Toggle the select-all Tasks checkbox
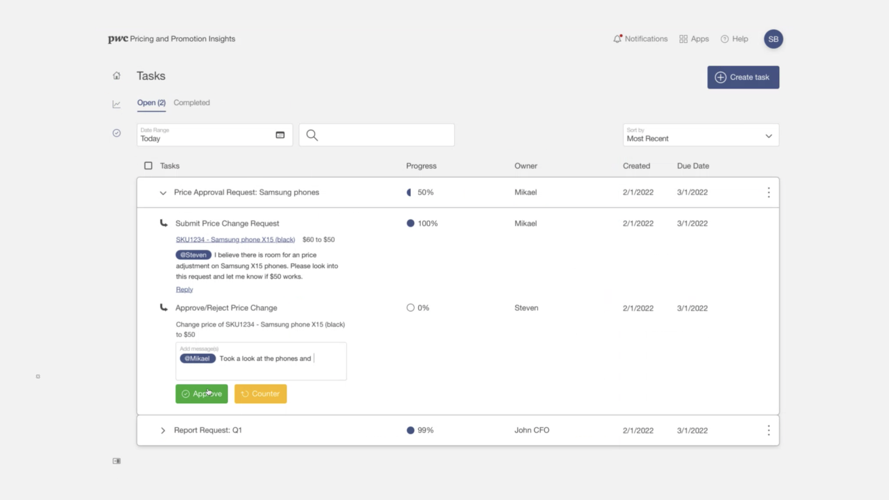The image size is (889, 500). (x=148, y=166)
